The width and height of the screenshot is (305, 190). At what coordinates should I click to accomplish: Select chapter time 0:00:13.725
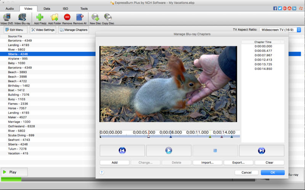[263, 64]
